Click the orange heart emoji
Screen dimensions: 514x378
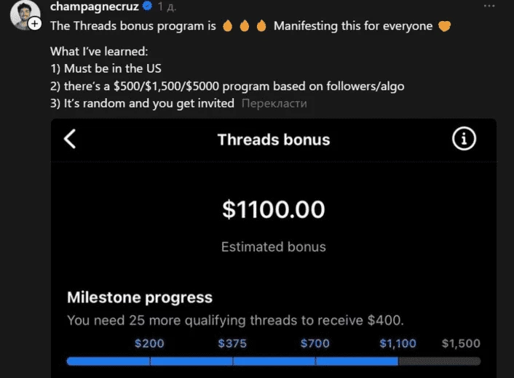[x=445, y=26]
